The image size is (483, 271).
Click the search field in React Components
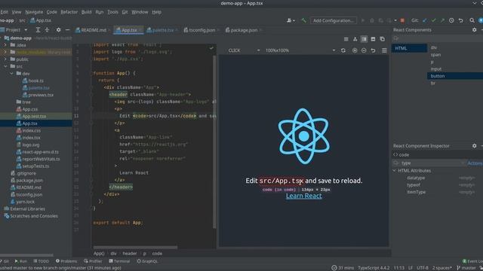pyautogui.click(x=438, y=38)
